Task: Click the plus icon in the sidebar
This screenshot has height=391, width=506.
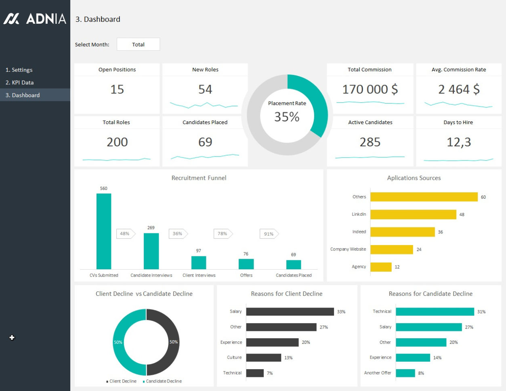Action: (12, 338)
